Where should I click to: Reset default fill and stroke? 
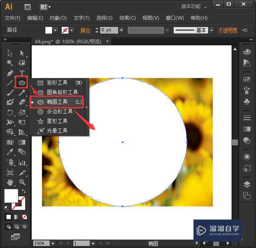tap(6, 208)
